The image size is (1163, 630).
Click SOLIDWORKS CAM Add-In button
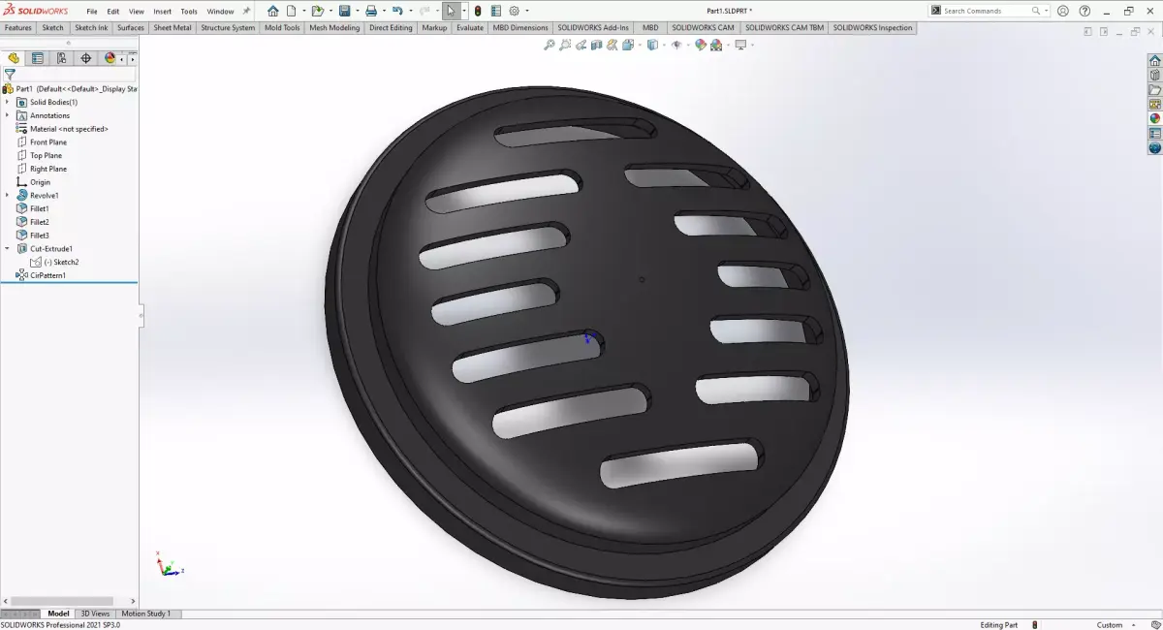[702, 28]
